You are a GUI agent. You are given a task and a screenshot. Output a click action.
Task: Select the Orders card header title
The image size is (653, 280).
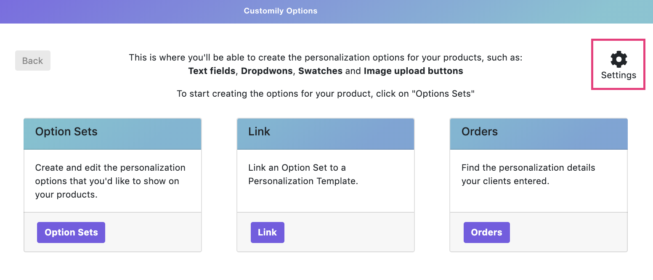pyautogui.click(x=479, y=132)
